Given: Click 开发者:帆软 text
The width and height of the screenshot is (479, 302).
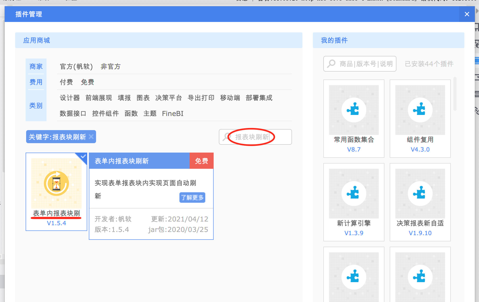Looking at the screenshot, I should click(113, 219).
